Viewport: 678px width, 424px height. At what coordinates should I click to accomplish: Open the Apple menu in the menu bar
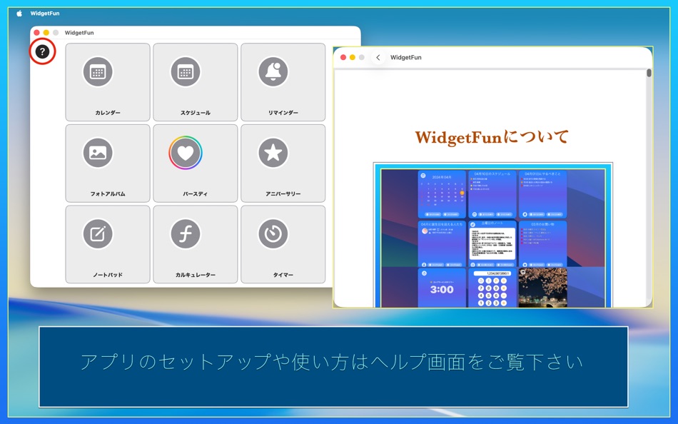20,12
